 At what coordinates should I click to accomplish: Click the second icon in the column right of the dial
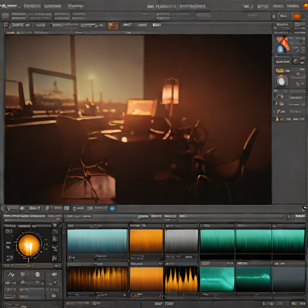click(x=55, y=239)
